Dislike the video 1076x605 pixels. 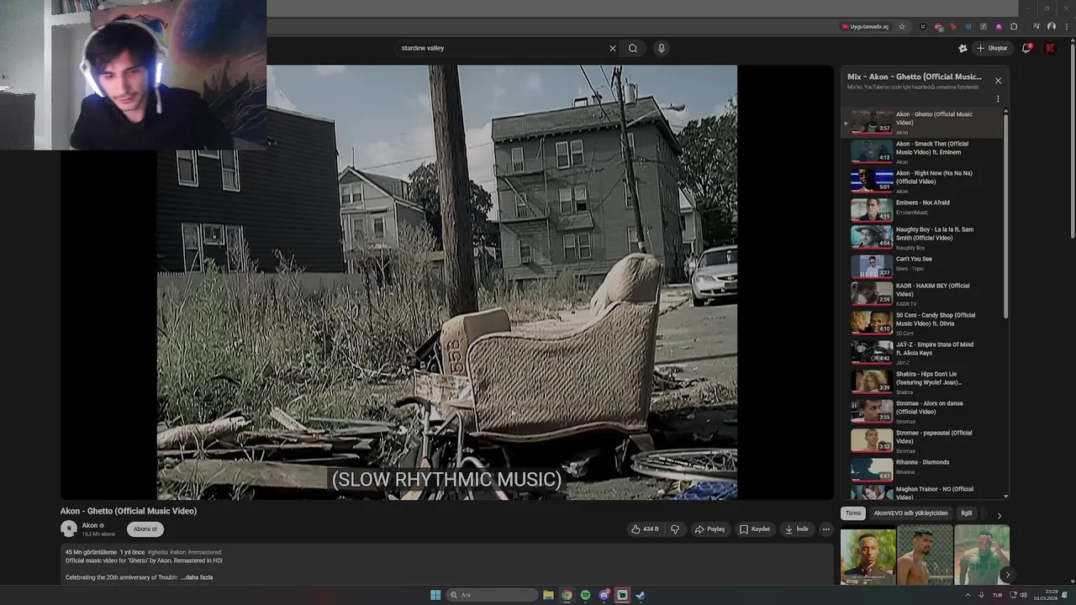pyautogui.click(x=674, y=529)
